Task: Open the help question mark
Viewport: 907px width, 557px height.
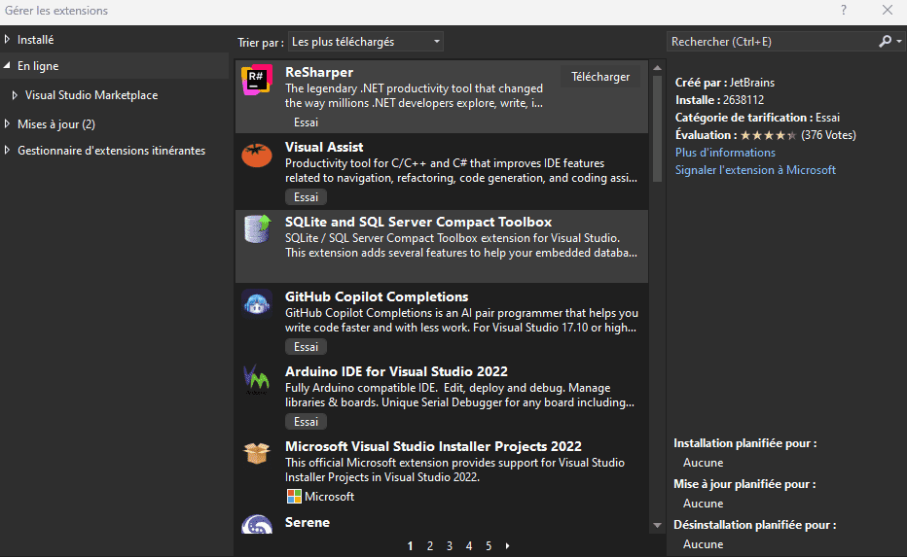Action: tap(844, 10)
